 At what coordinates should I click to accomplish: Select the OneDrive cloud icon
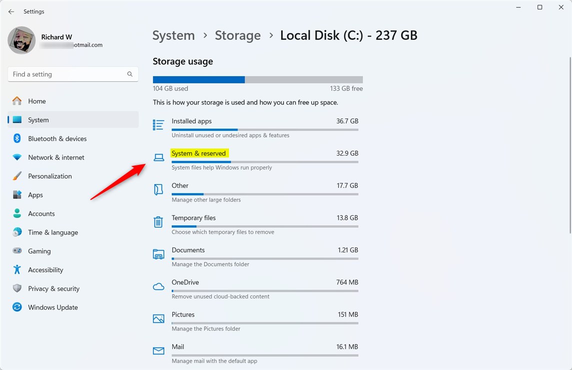tap(158, 286)
